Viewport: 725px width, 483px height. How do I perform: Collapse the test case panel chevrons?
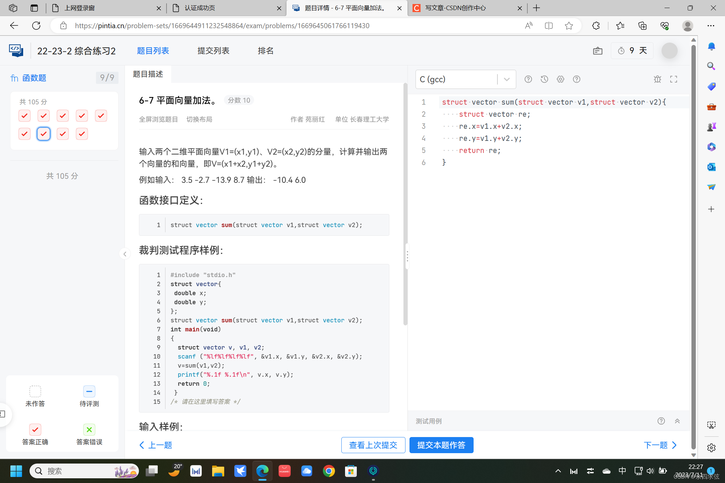[677, 421]
